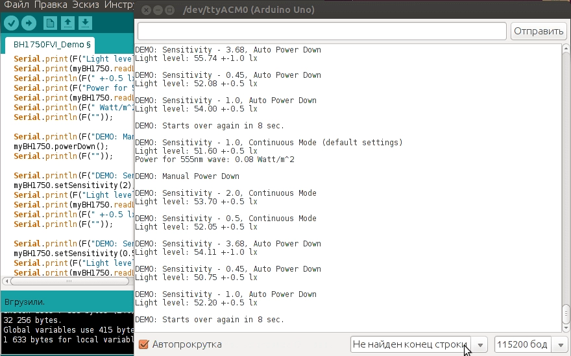
Task: Click the Upload arrow icon
Action: (x=29, y=23)
